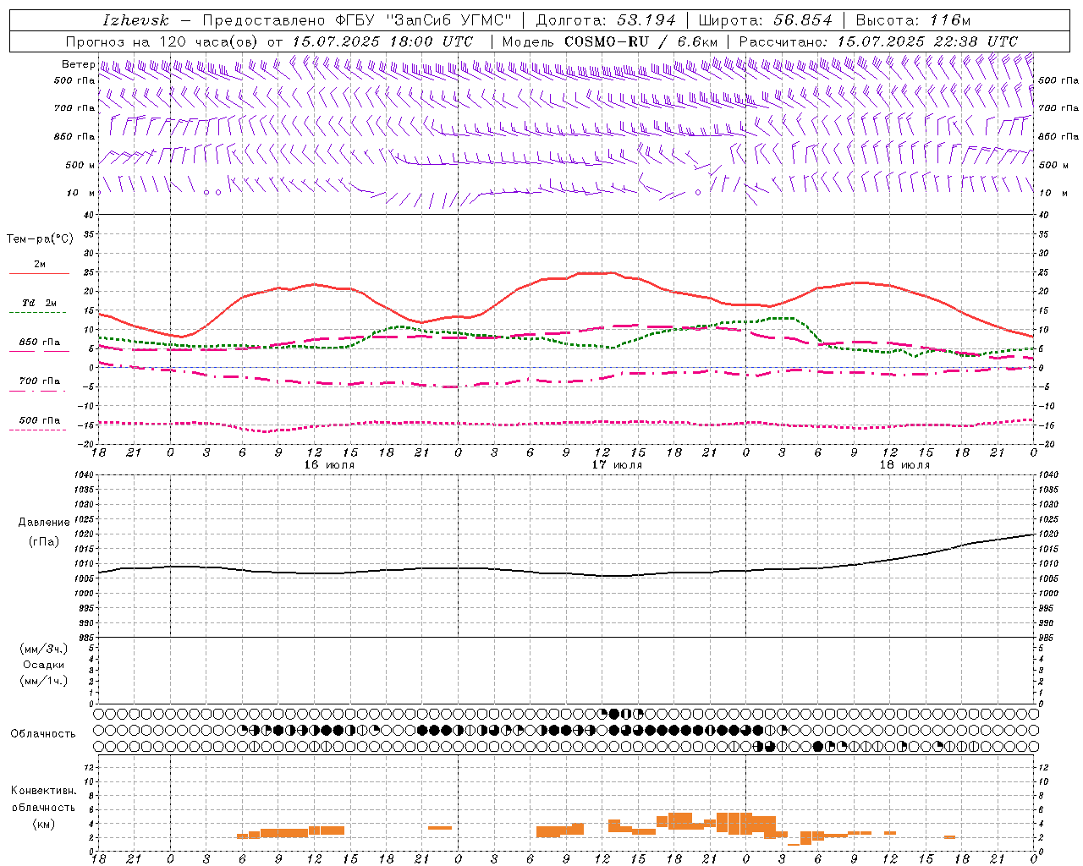Click the '17 июля' date label
This screenshot has width=1083, height=866.
pyautogui.click(x=617, y=465)
